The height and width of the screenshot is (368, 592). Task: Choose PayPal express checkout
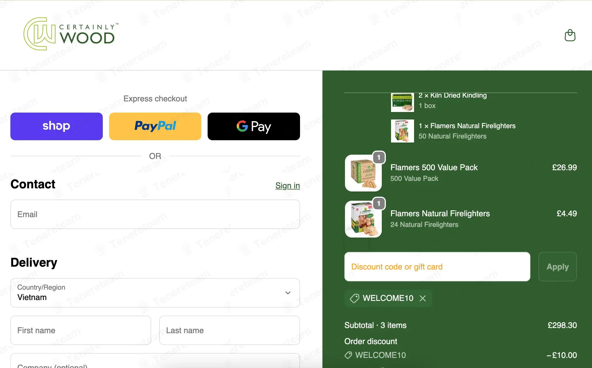(x=155, y=126)
